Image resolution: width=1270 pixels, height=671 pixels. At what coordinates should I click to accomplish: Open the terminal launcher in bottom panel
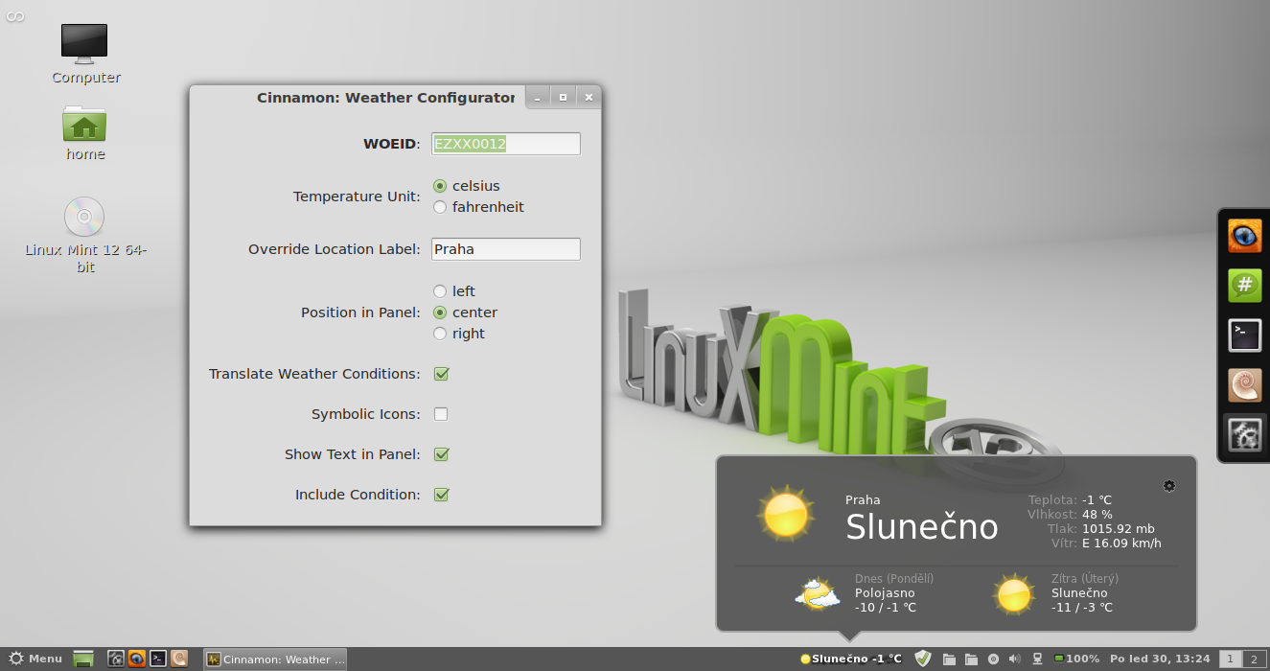point(158,659)
